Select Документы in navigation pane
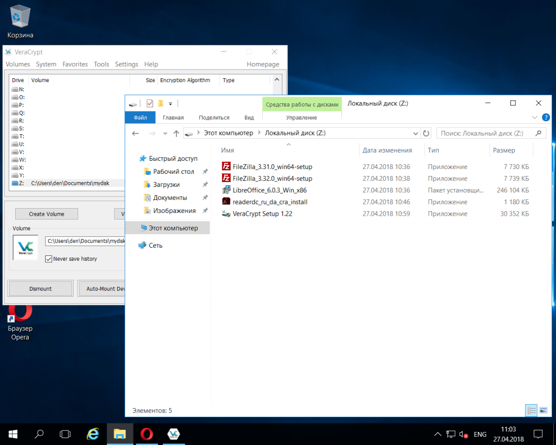The width and height of the screenshot is (556, 445). [170, 198]
